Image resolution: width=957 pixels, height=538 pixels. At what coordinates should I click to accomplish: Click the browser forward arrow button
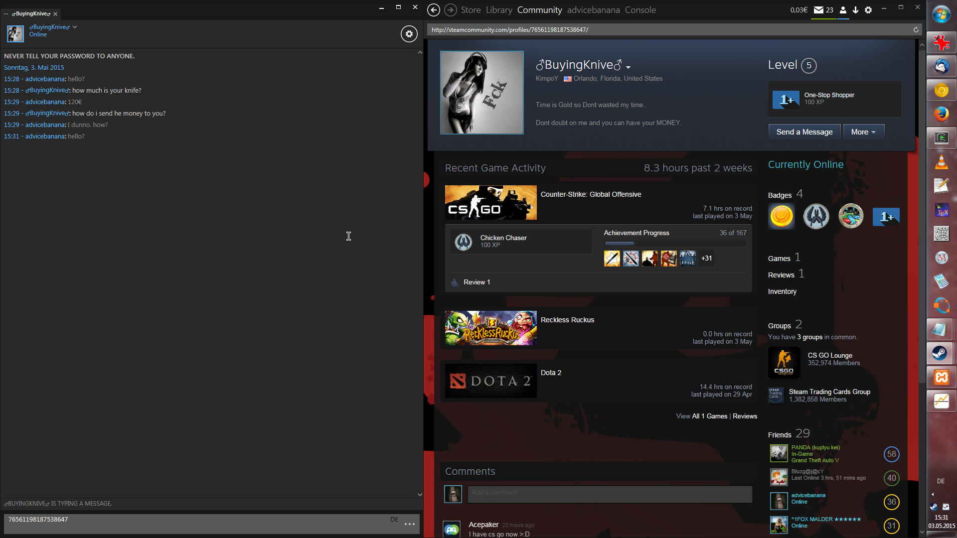[450, 10]
